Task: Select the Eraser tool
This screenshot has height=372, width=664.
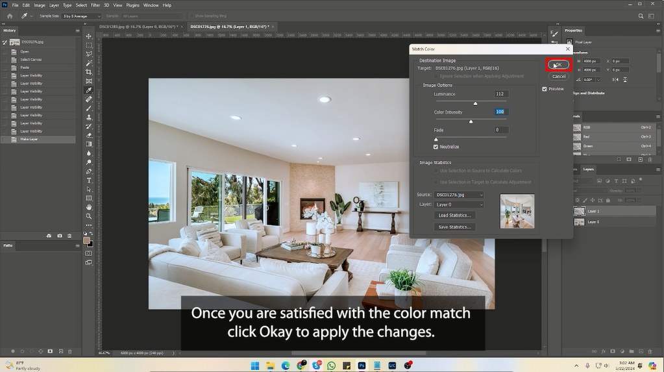Action: (89, 135)
